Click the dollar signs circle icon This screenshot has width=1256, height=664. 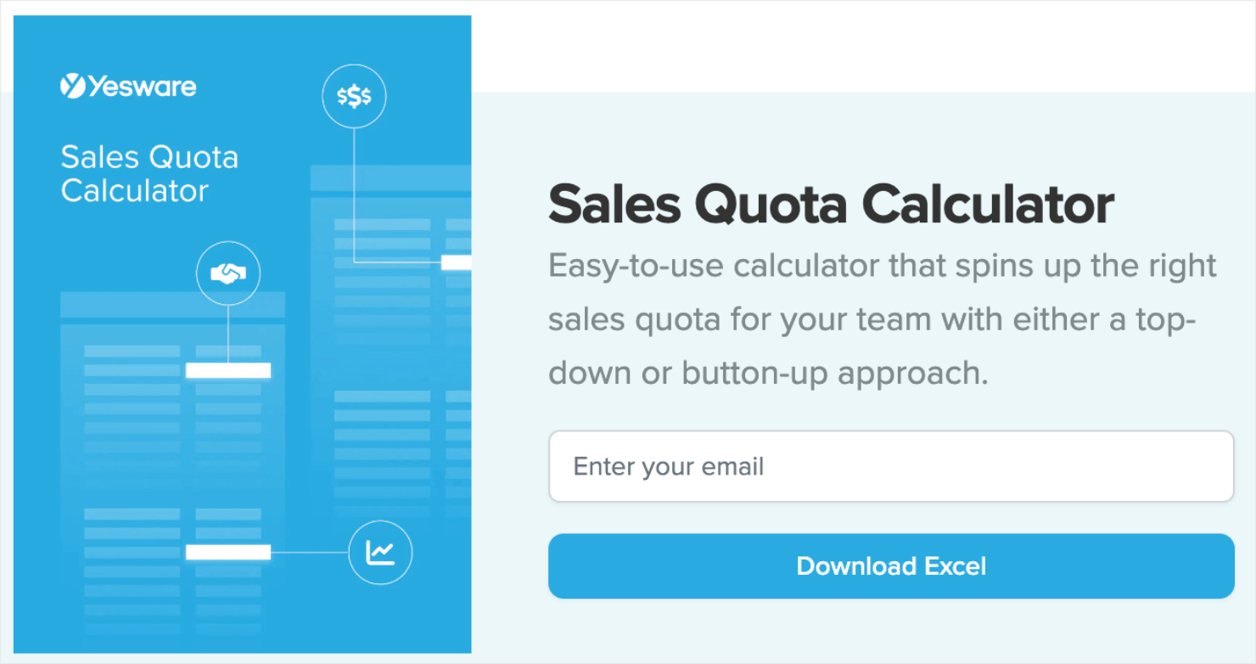click(x=354, y=98)
